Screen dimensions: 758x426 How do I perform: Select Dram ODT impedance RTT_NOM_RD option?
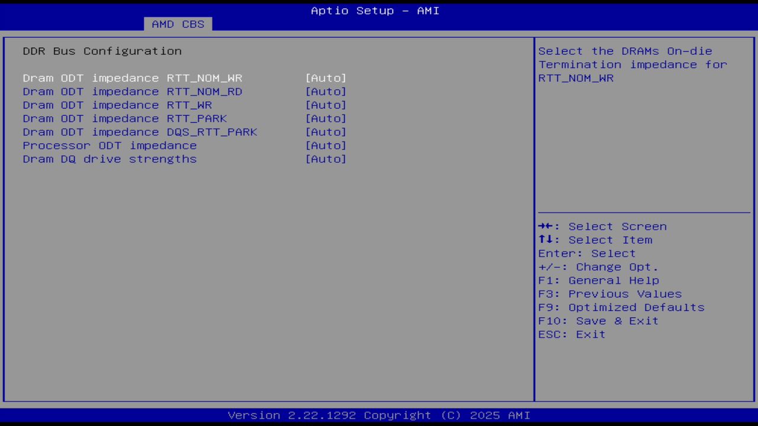pyautogui.click(x=133, y=92)
